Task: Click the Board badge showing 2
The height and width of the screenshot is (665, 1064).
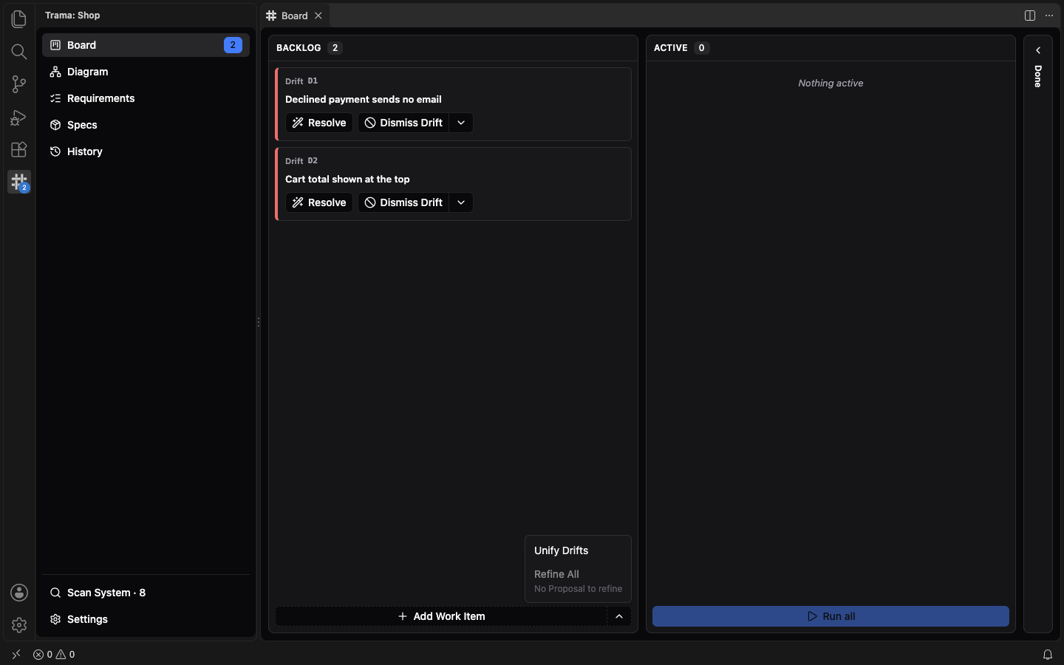Action: coord(233,45)
